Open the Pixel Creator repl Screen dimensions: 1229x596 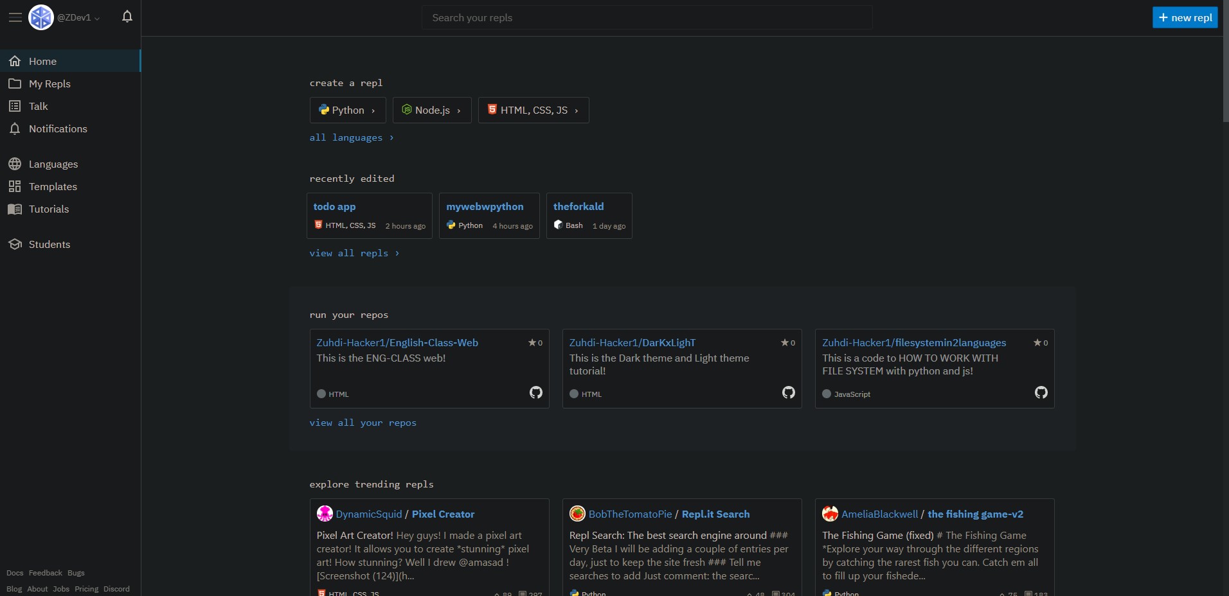coord(443,514)
